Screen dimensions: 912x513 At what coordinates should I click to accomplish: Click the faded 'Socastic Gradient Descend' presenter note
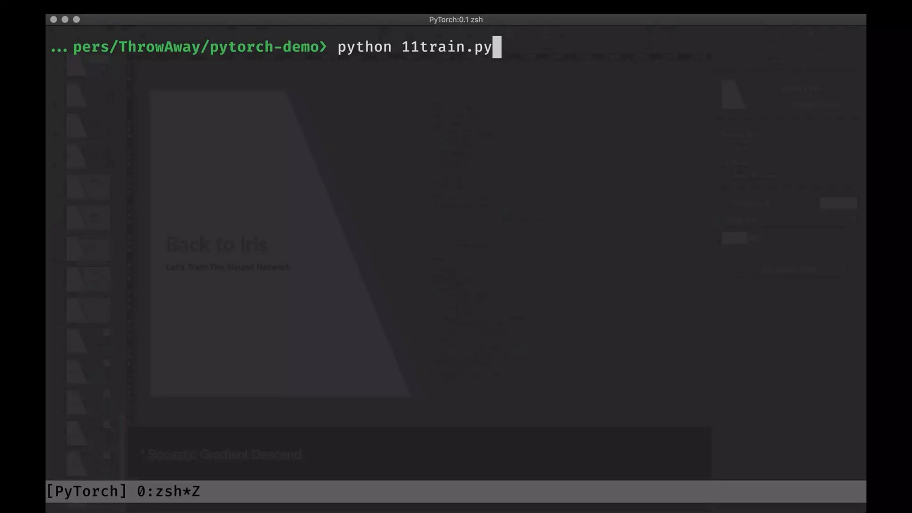tap(224, 454)
